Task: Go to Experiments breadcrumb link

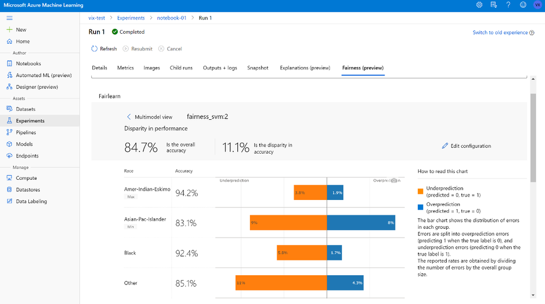Action: (x=131, y=18)
